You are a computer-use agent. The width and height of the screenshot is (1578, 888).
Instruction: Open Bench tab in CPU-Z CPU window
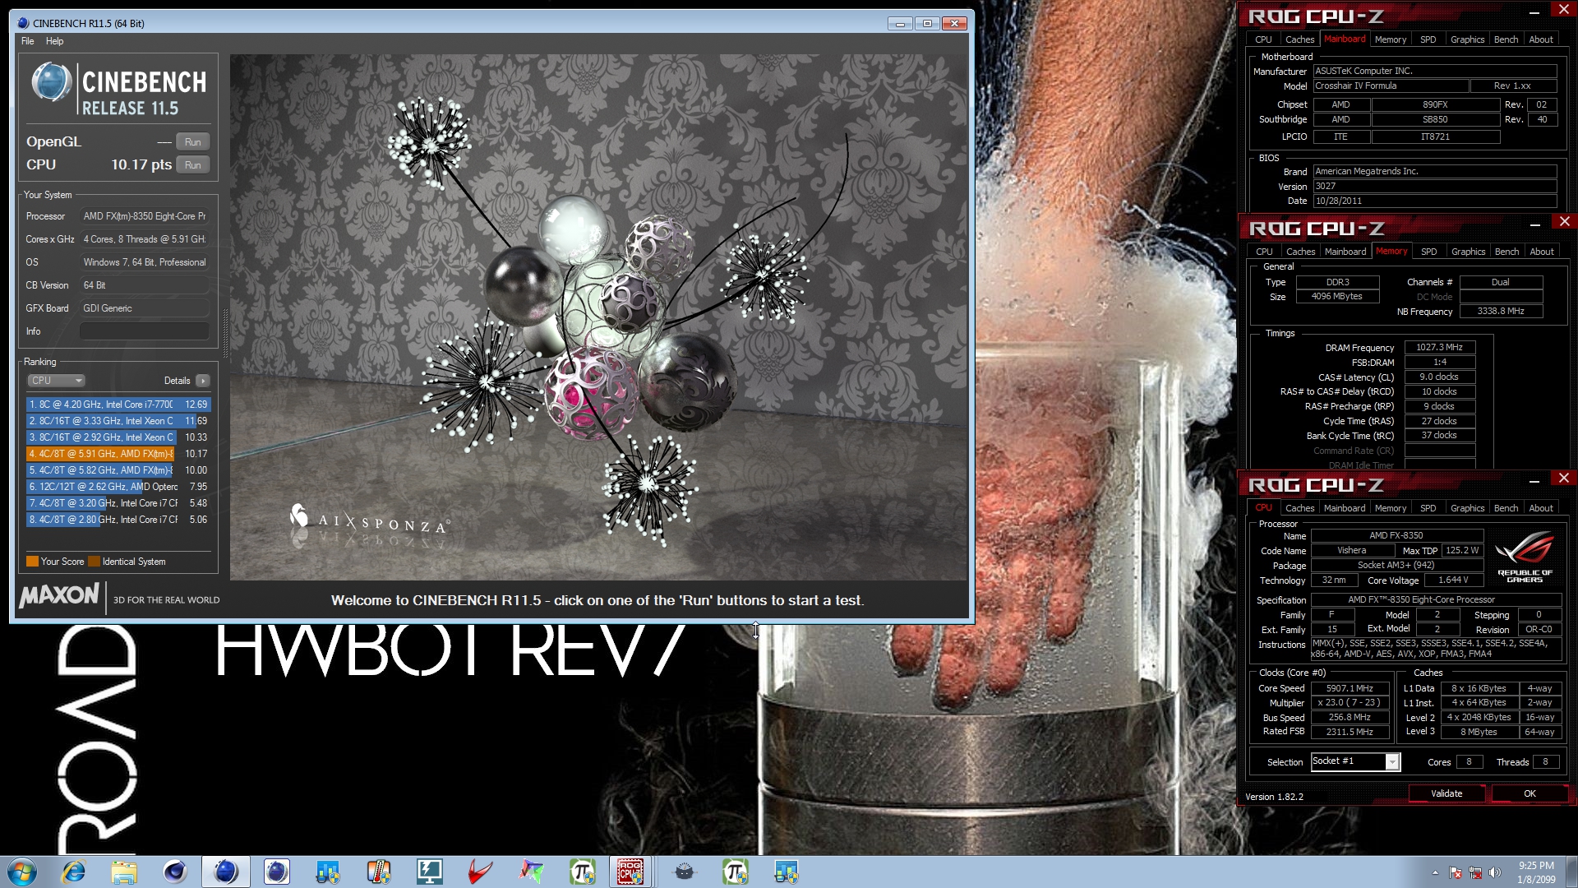(x=1506, y=508)
